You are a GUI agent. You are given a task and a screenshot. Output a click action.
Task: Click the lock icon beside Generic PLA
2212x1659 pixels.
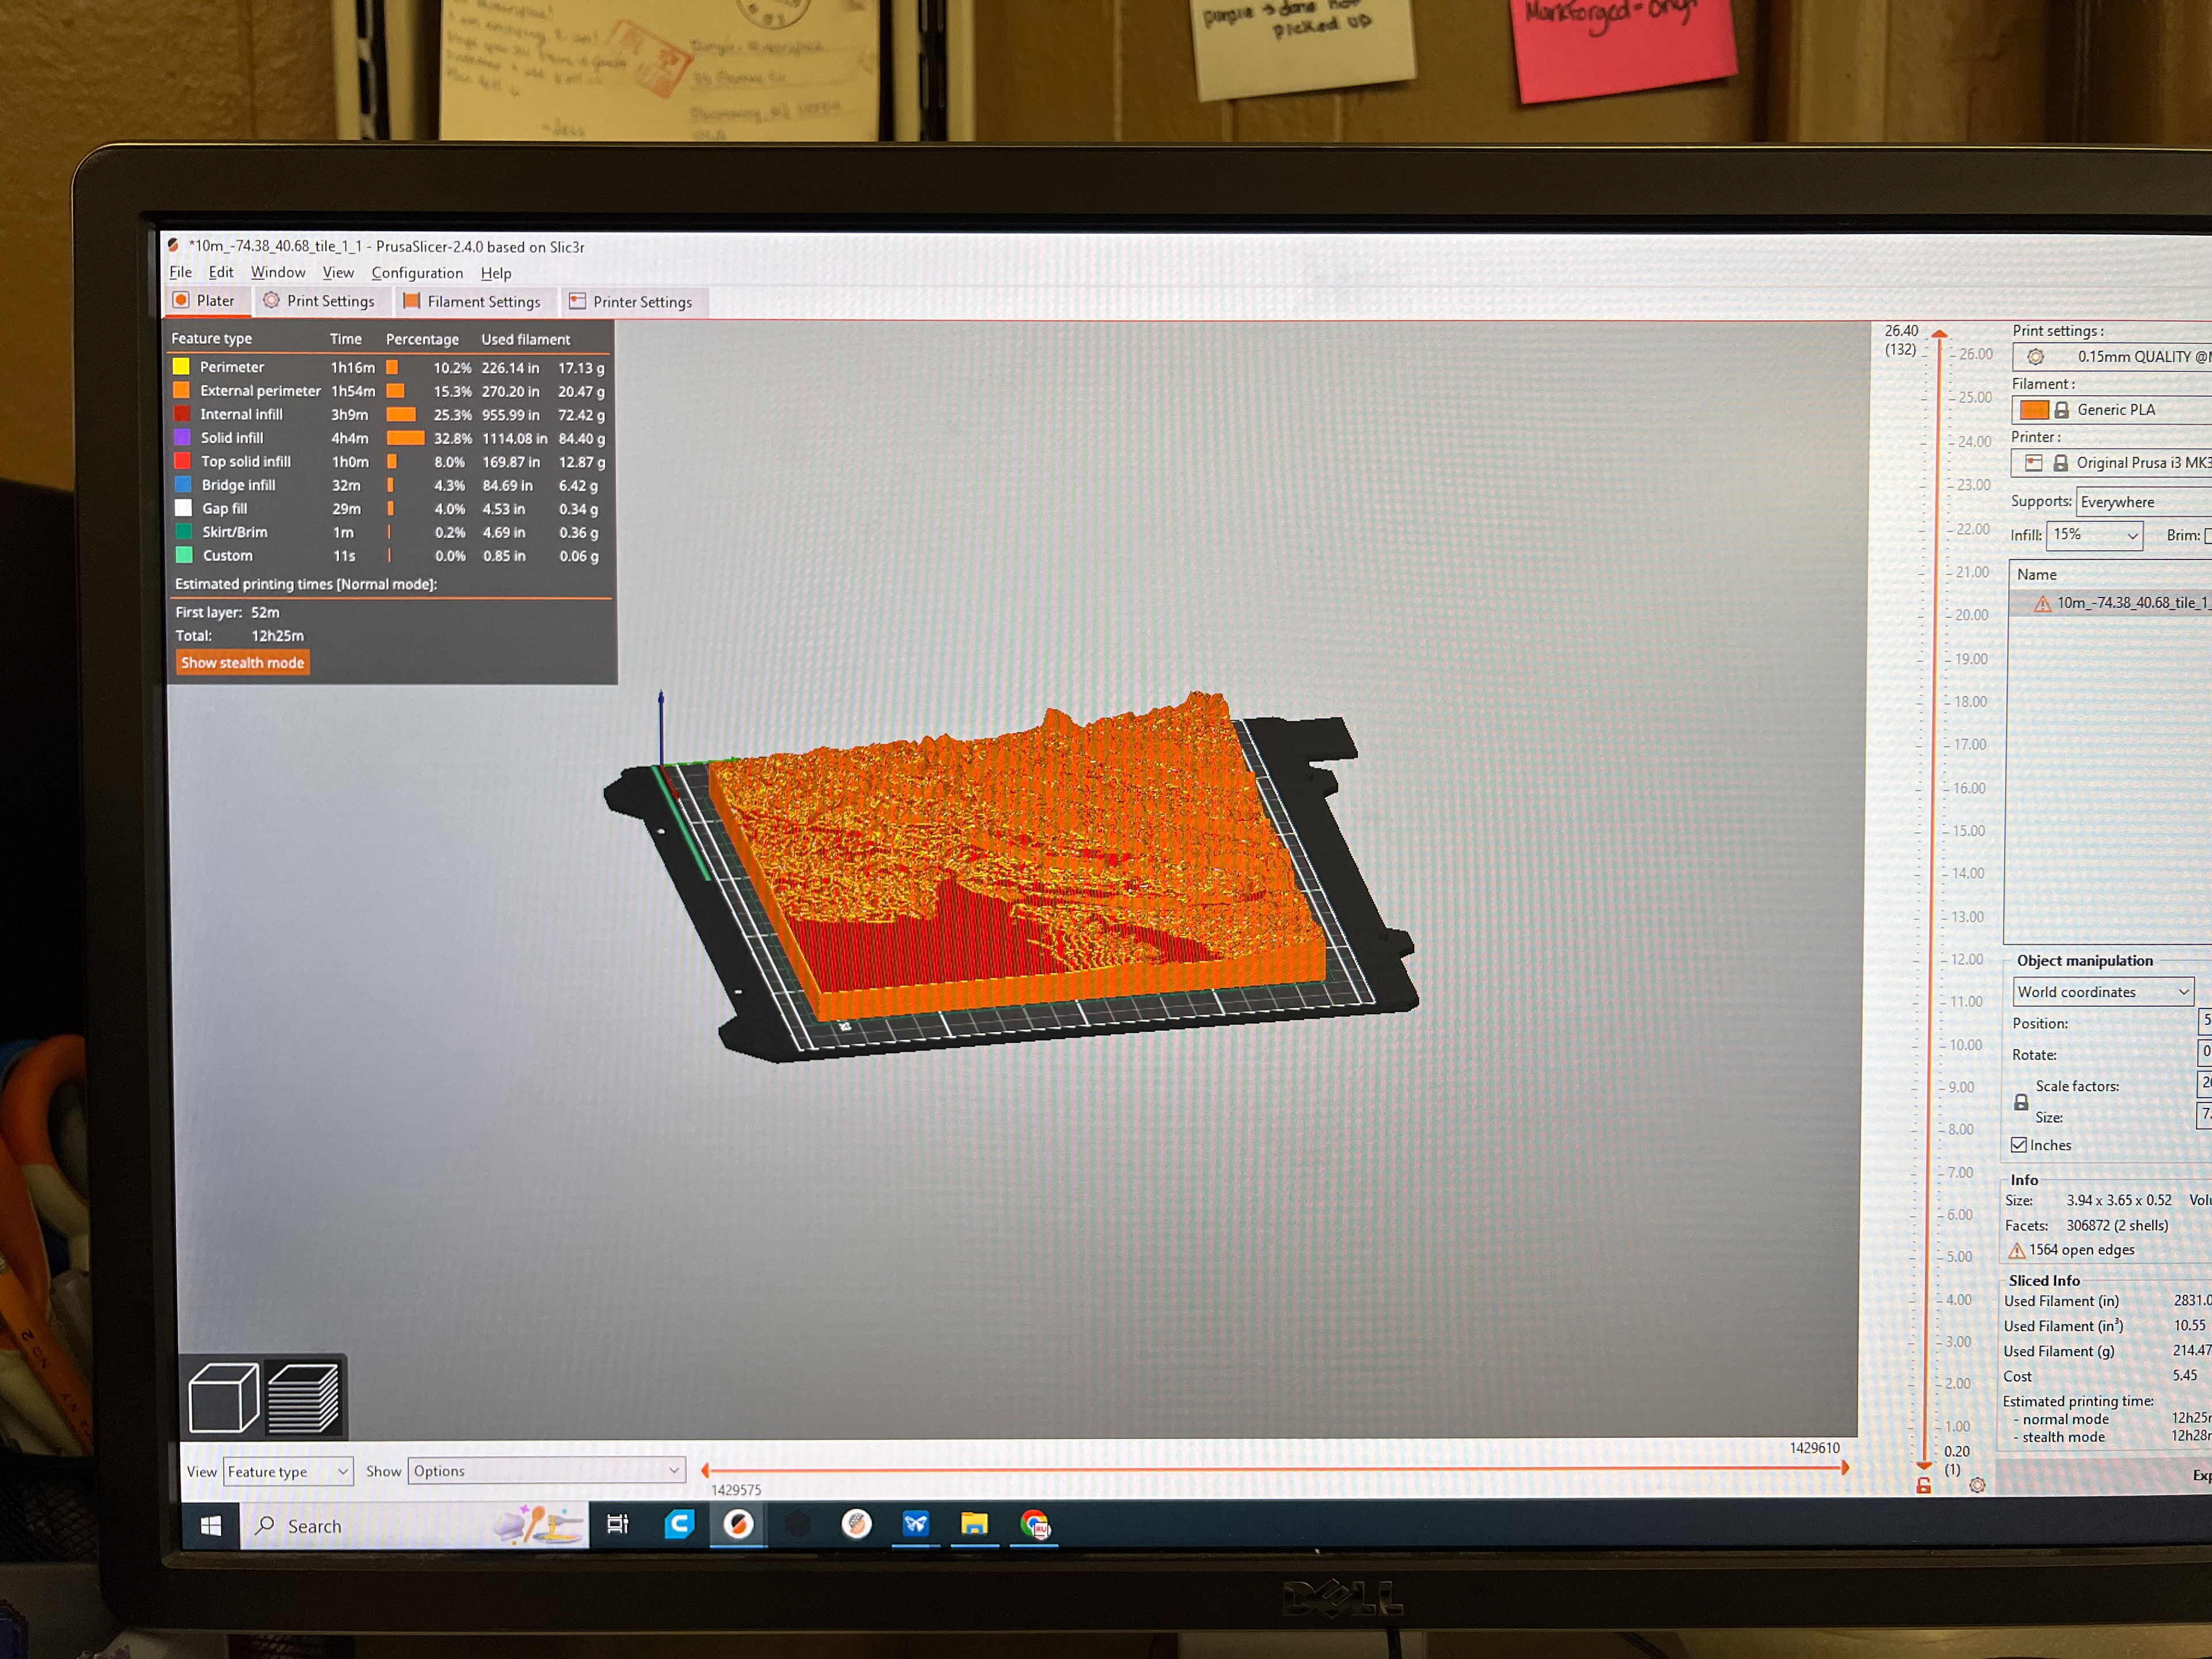(2061, 410)
